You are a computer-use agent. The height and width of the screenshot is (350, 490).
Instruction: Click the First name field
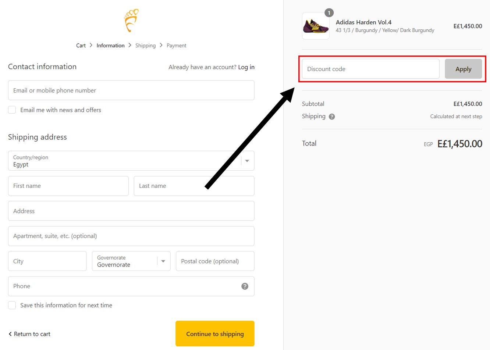(x=68, y=186)
